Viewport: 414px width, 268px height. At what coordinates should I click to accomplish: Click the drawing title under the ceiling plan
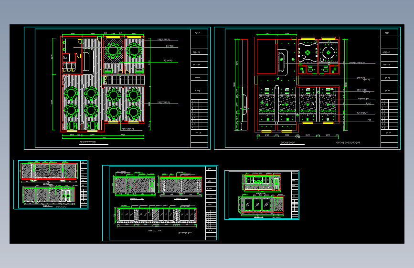[292, 143]
